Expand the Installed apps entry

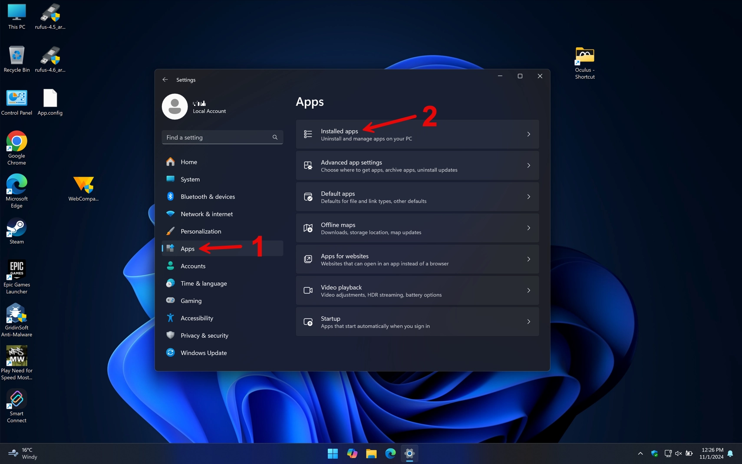coord(529,134)
